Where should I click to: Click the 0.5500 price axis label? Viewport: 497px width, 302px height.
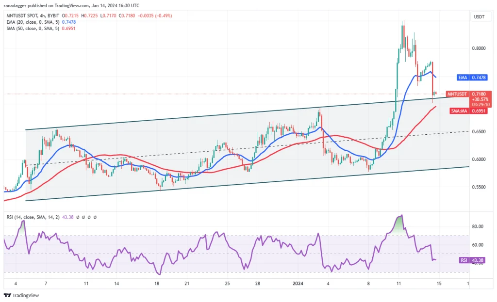479,187
